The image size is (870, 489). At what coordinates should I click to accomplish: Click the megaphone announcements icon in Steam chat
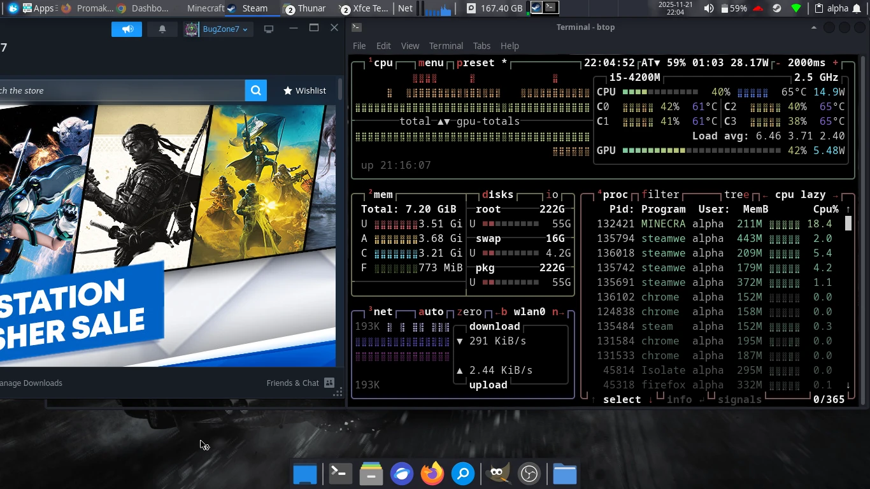click(x=126, y=29)
